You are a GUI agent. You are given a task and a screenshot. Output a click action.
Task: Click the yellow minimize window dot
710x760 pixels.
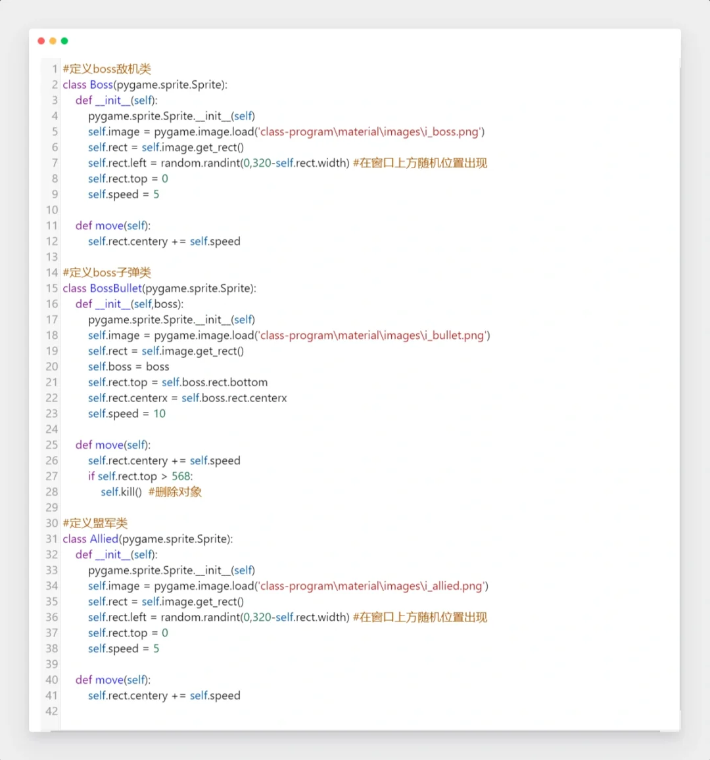(53, 41)
